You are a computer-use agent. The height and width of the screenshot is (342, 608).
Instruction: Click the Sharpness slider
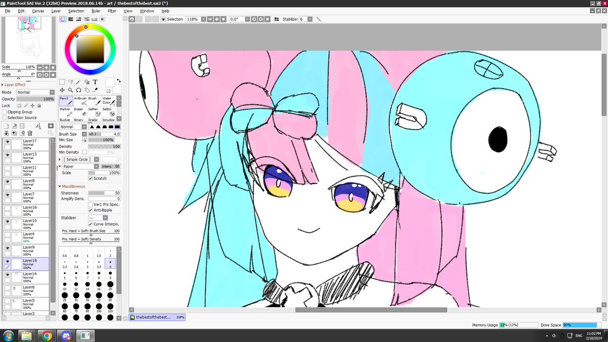(104, 193)
